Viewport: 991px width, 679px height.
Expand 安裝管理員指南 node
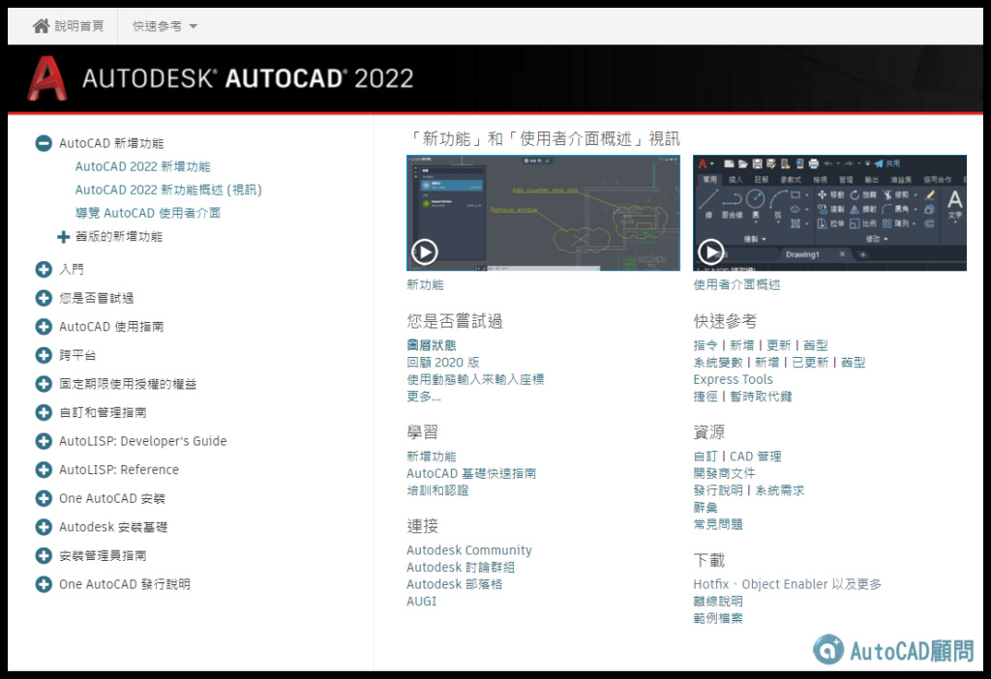[x=44, y=556]
